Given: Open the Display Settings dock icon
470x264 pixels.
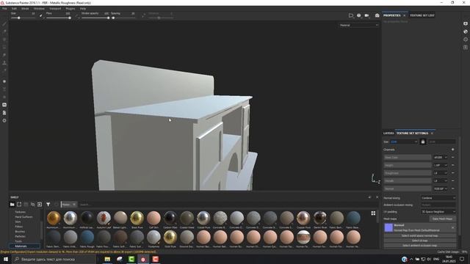Looking at the screenshot, I should coord(466,23).
